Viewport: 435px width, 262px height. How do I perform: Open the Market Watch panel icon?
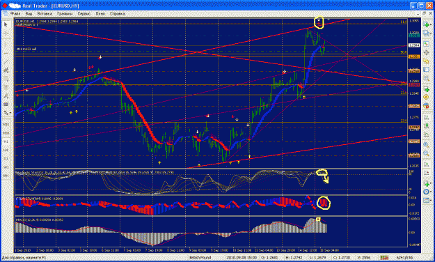(426, 45)
